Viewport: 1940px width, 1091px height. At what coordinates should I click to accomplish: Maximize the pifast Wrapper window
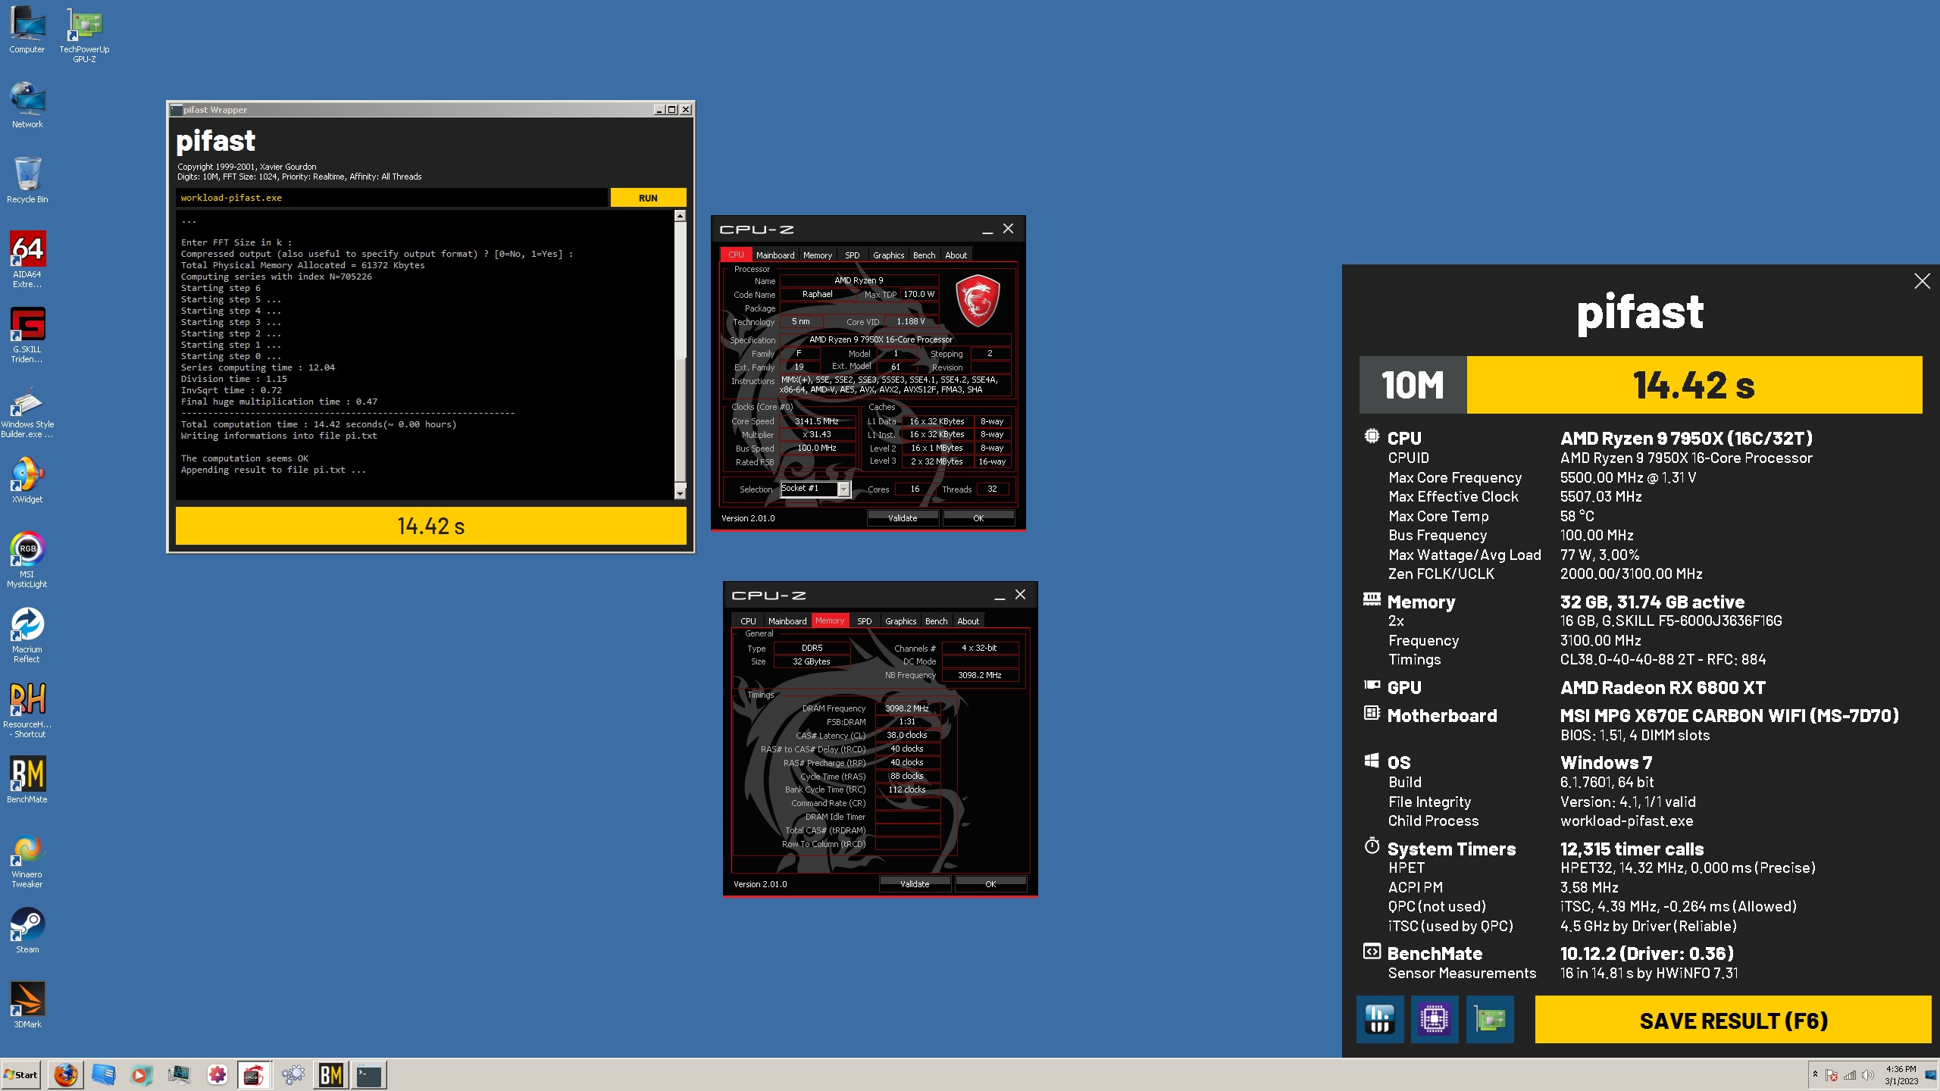click(671, 110)
